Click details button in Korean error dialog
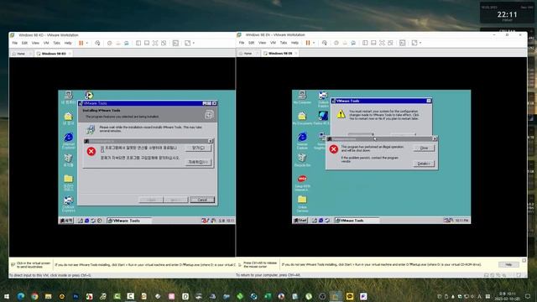 pyautogui.click(x=198, y=162)
